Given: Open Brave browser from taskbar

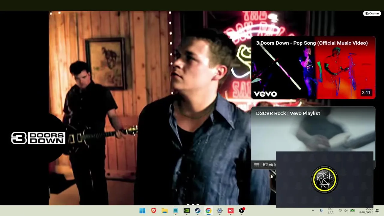Looking at the screenshot, I should [x=154, y=211].
